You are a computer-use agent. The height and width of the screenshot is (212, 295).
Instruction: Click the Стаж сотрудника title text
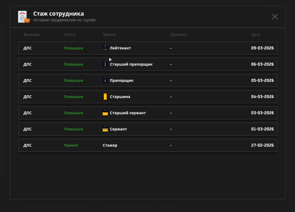click(58, 14)
